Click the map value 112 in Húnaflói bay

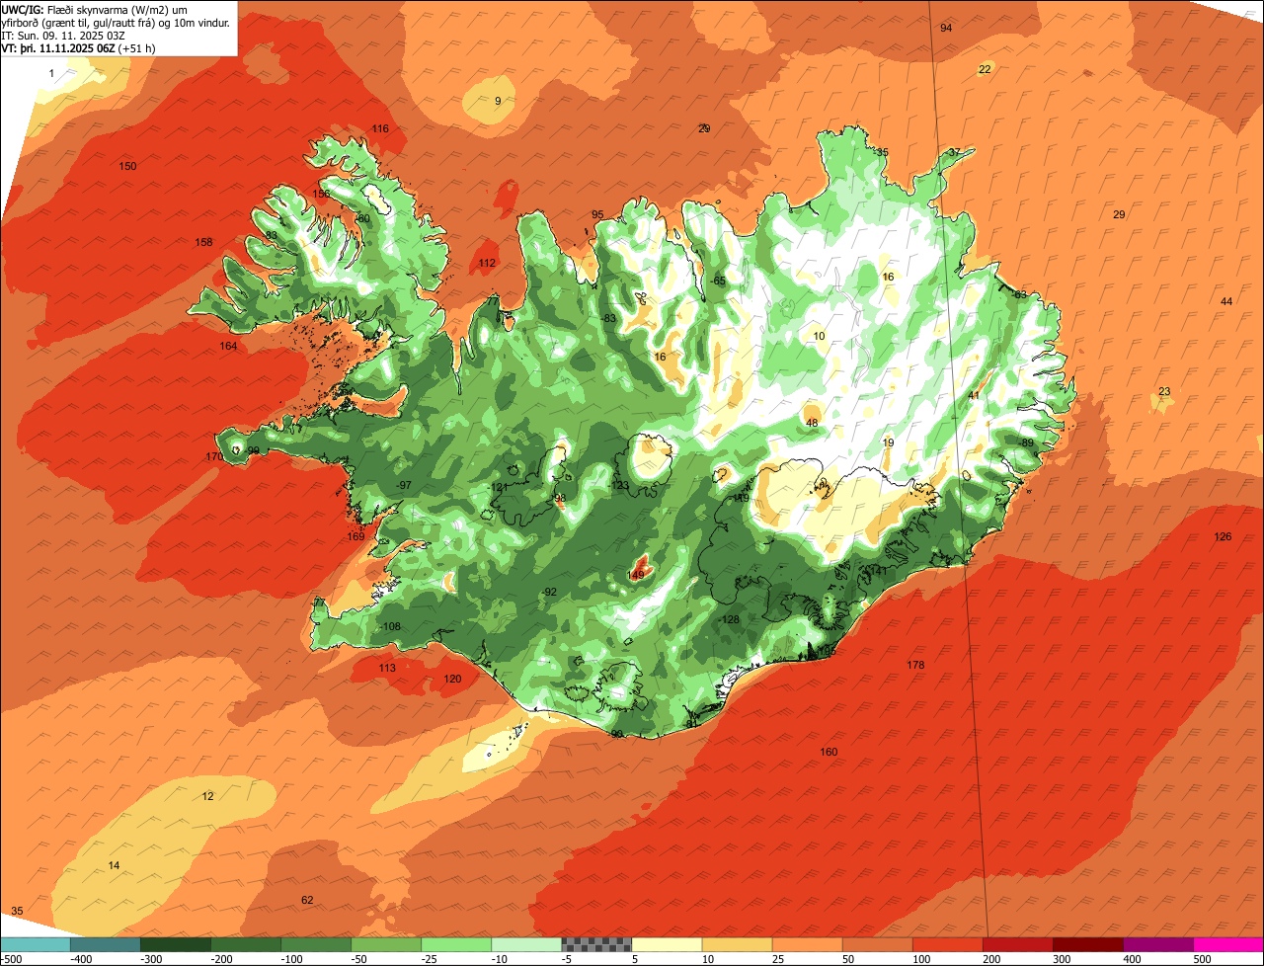coord(487,264)
